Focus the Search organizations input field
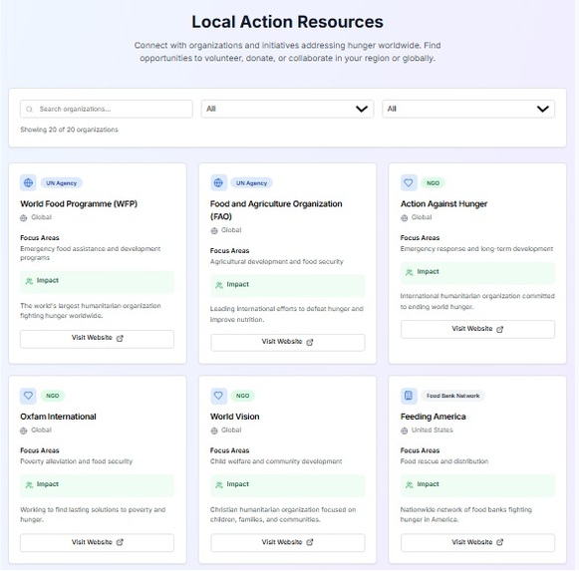Viewport: 579px width, 571px height. 107,109
